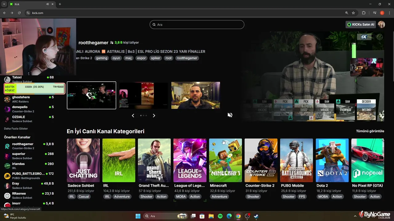Open the Counter-Strike 2 category cover
The height and width of the screenshot is (221, 394).
click(261, 160)
